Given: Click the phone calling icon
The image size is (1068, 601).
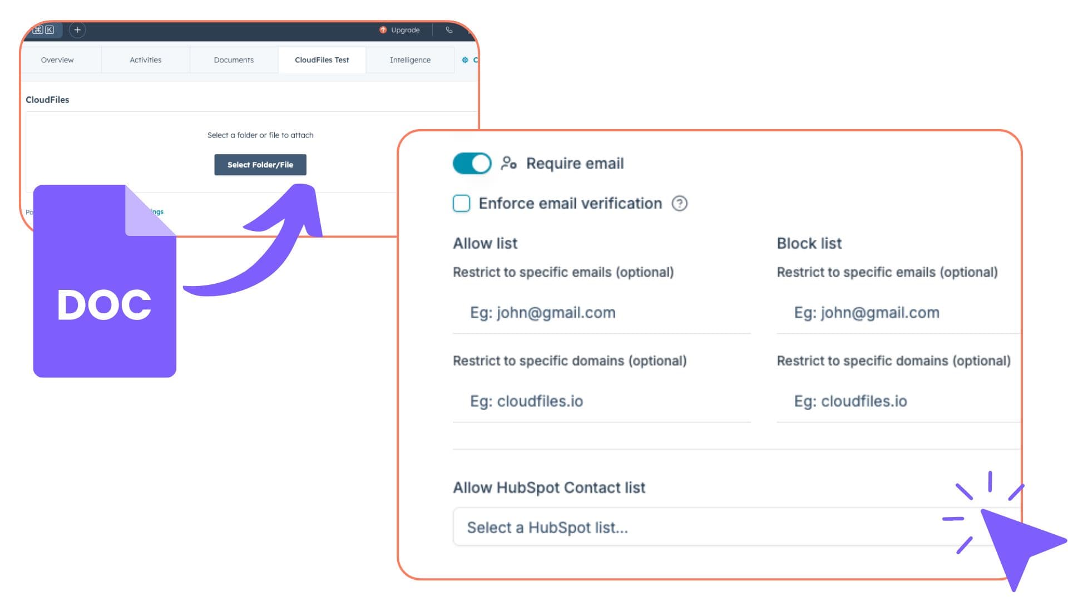Looking at the screenshot, I should (x=449, y=30).
